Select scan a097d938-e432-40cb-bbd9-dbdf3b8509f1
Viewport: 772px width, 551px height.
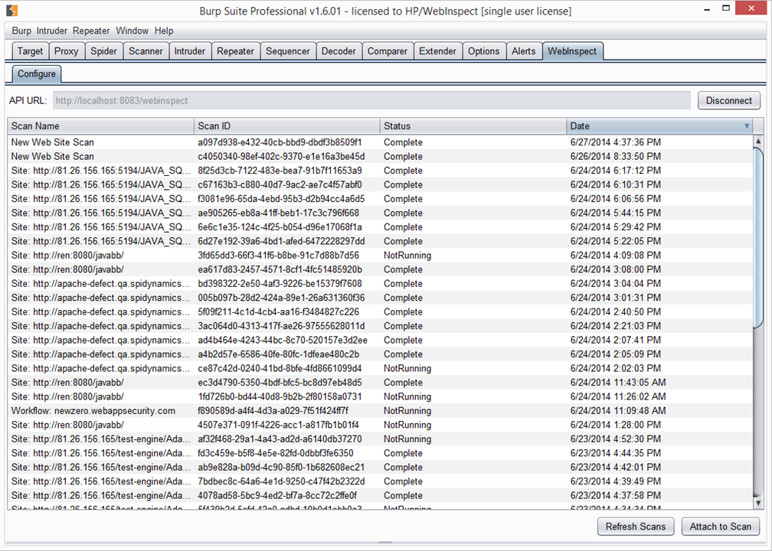coord(380,142)
